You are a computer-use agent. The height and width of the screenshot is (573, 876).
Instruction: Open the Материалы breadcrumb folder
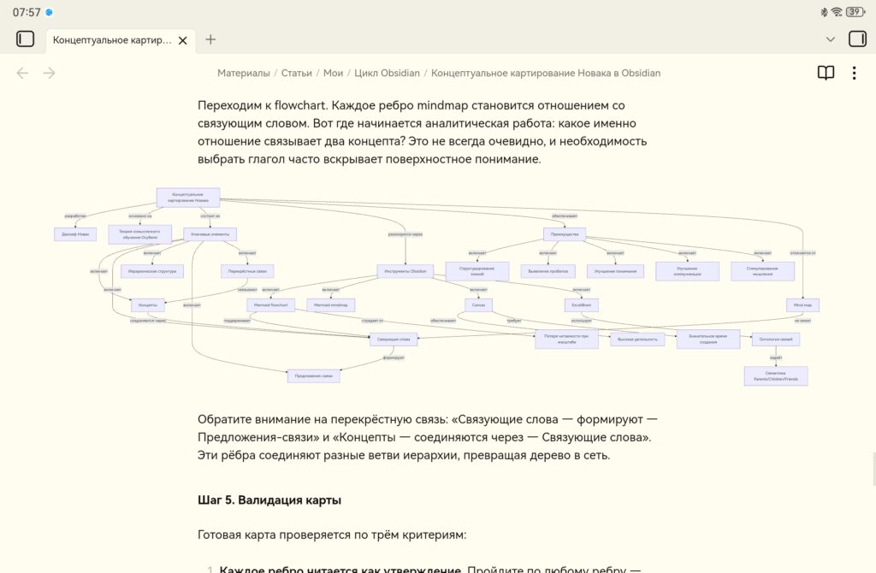tap(244, 74)
